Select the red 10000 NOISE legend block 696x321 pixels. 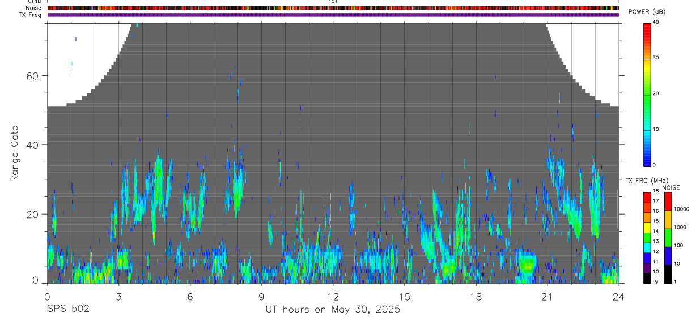click(x=667, y=202)
